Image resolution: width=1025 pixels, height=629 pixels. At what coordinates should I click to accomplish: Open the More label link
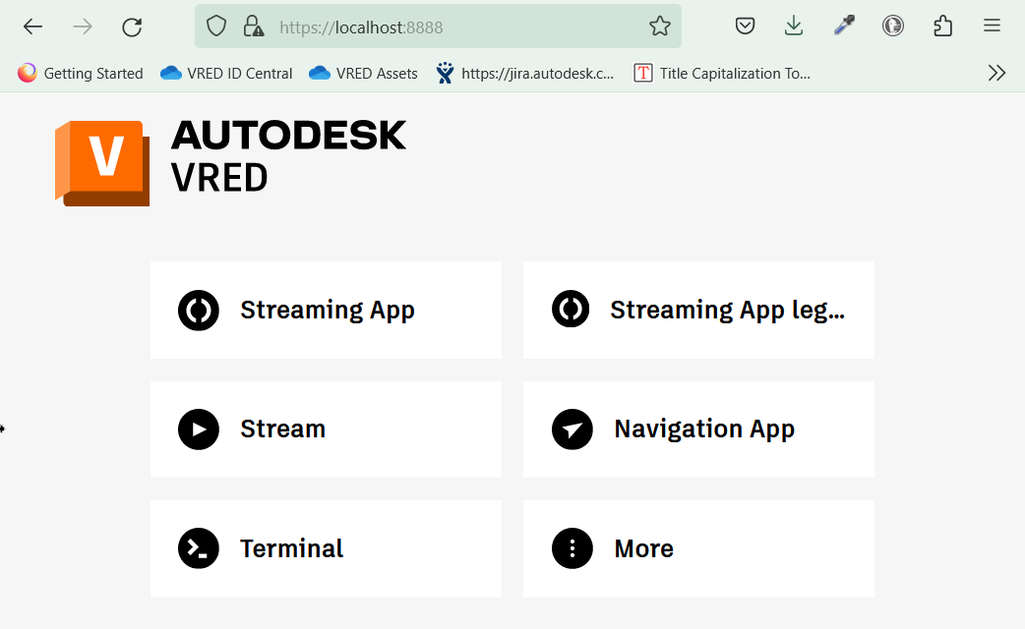tap(644, 548)
